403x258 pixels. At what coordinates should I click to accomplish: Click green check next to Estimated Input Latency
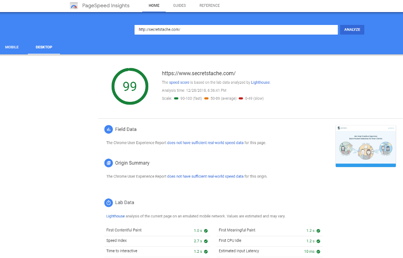(318, 252)
